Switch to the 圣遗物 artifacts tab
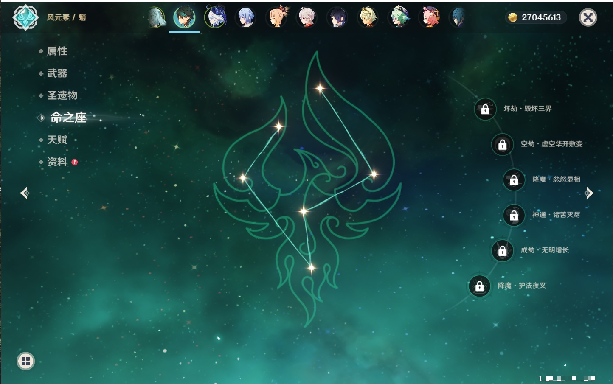The width and height of the screenshot is (613, 384). click(x=62, y=95)
